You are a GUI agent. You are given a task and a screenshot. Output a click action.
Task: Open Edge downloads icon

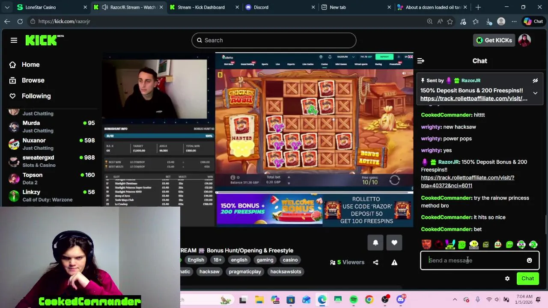click(x=488, y=21)
